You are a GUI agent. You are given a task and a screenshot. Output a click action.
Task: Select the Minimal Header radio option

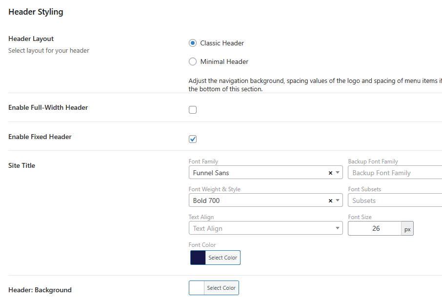coord(193,61)
